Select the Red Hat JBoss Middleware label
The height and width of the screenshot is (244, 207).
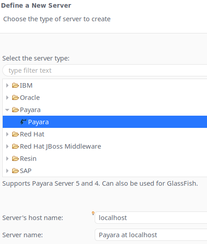click(x=60, y=146)
